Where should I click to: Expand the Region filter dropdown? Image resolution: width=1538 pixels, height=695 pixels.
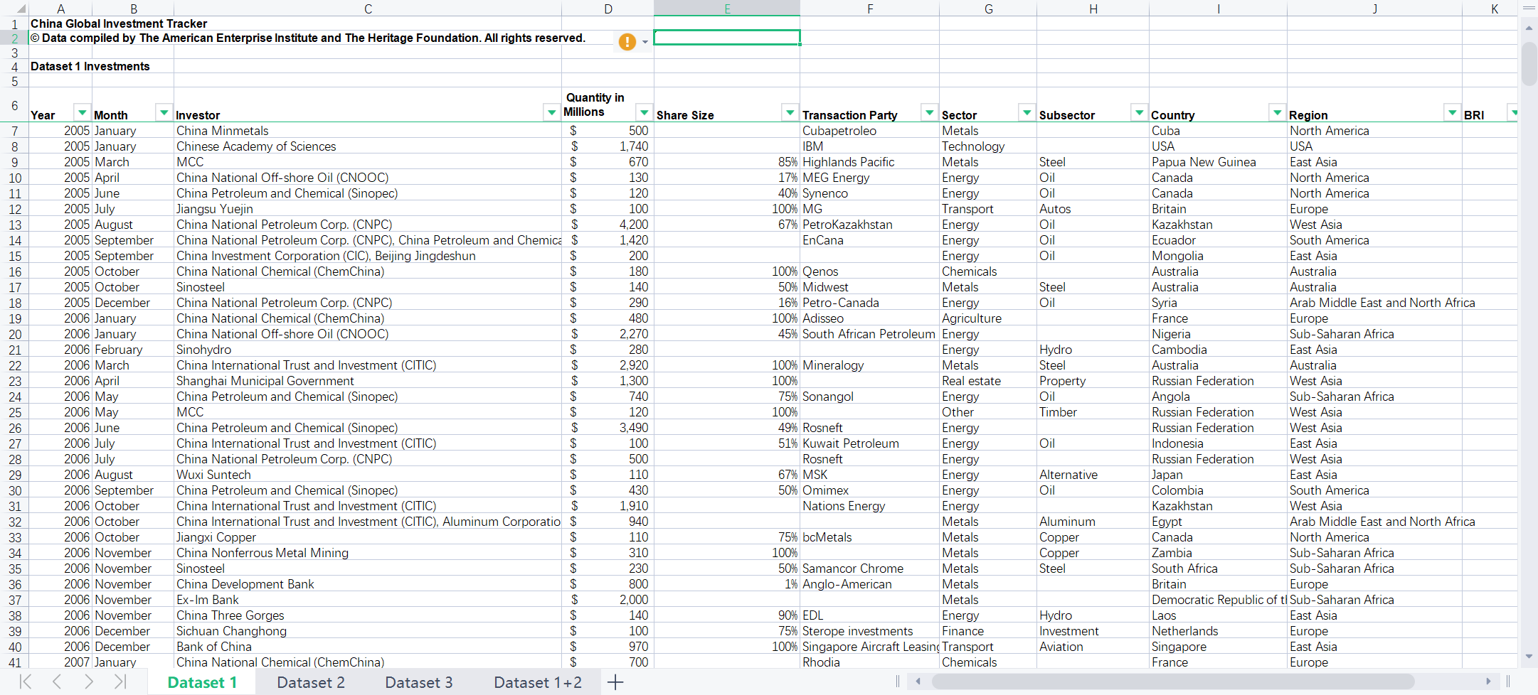coord(1452,113)
